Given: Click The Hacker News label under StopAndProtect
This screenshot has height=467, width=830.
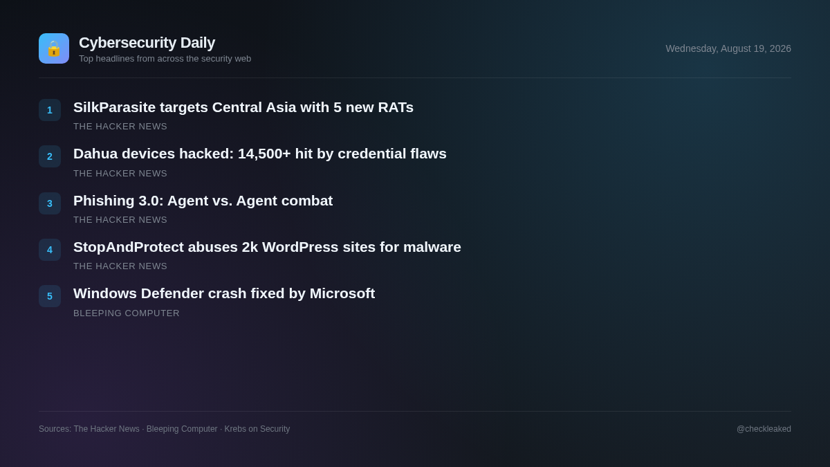Looking at the screenshot, I should pyautogui.click(x=120, y=266).
